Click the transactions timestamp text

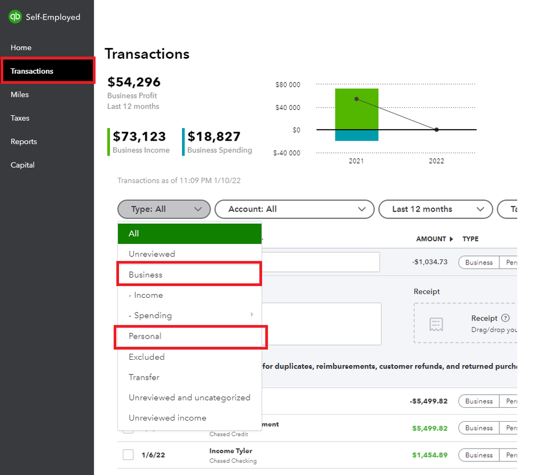pyautogui.click(x=179, y=180)
